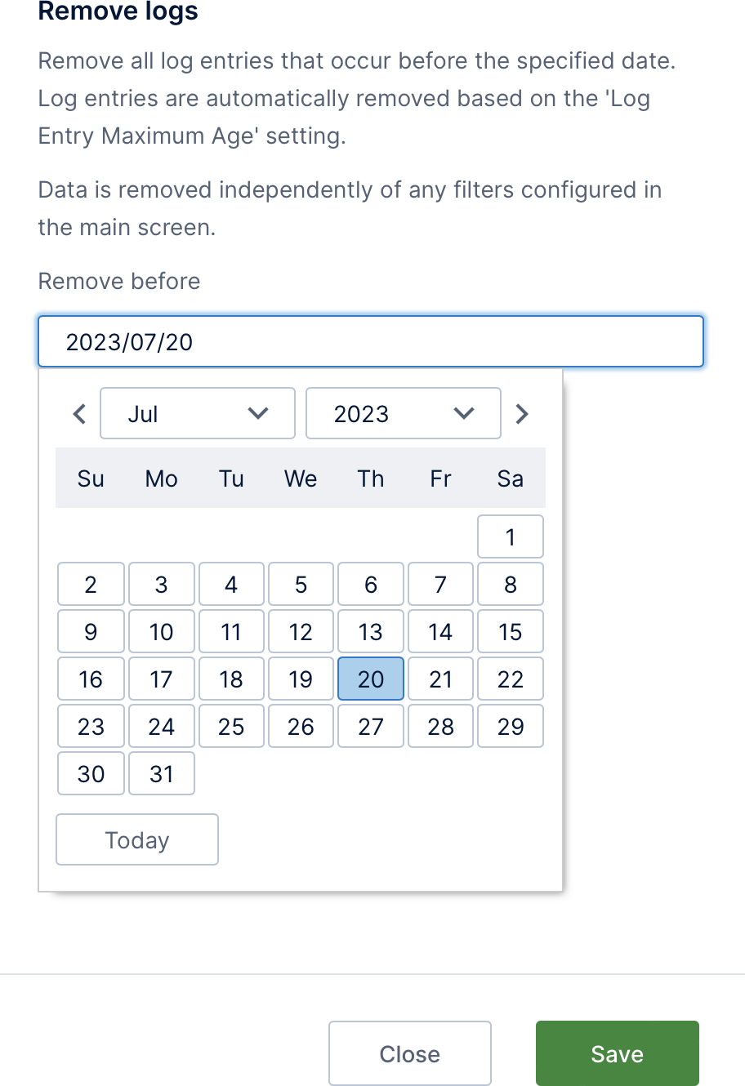Choose day 13 from the calendar
Viewport: 745px width, 1086px height.
(370, 631)
